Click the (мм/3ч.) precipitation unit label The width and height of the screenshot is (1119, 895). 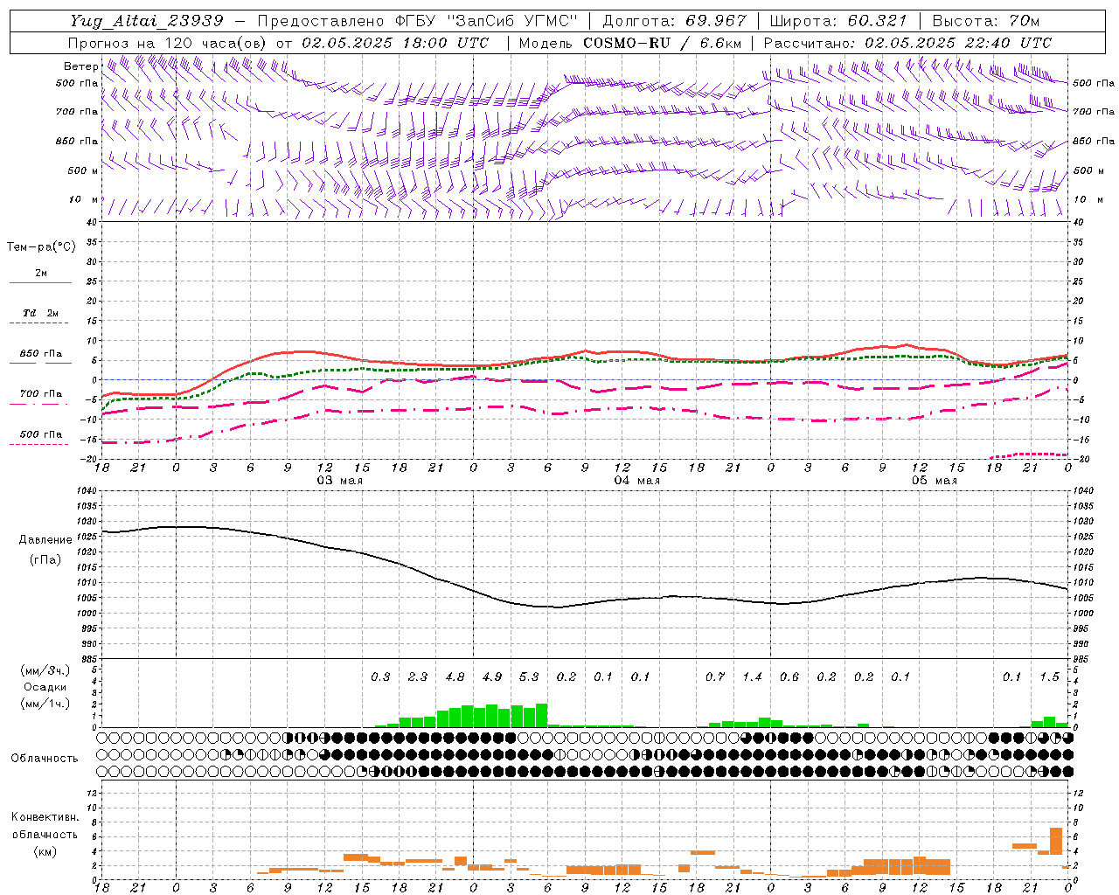pos(45,670)
